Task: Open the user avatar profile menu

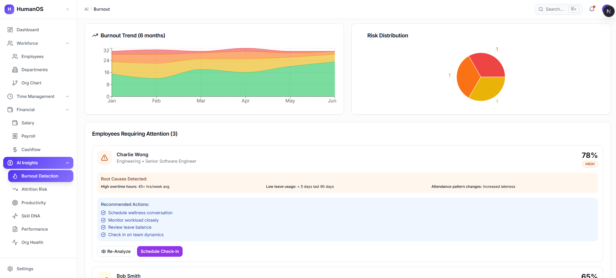Action: click(x=608, y=11)
